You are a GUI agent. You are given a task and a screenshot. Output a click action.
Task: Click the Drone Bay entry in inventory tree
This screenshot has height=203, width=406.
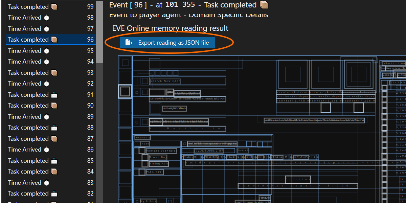158,157
